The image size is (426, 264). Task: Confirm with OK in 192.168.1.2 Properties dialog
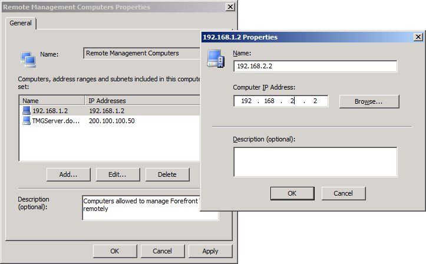point(292,193)
